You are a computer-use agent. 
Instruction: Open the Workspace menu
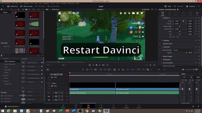(71, 3)
